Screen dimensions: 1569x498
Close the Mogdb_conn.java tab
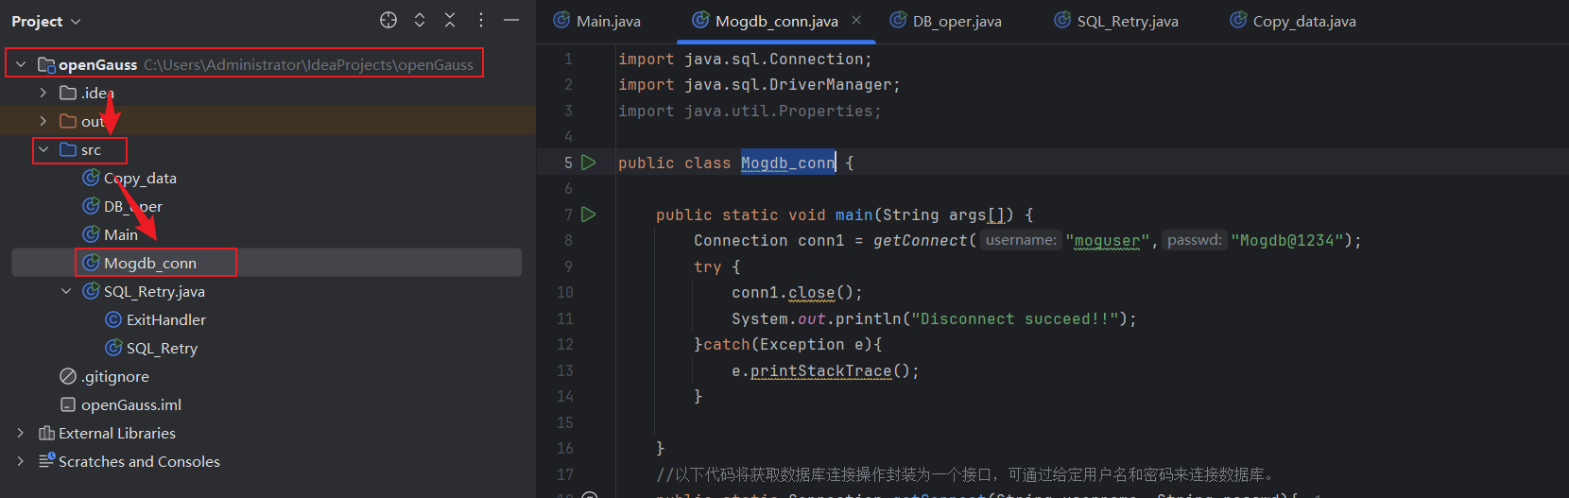pyautogui.click(x=856, y=20)
